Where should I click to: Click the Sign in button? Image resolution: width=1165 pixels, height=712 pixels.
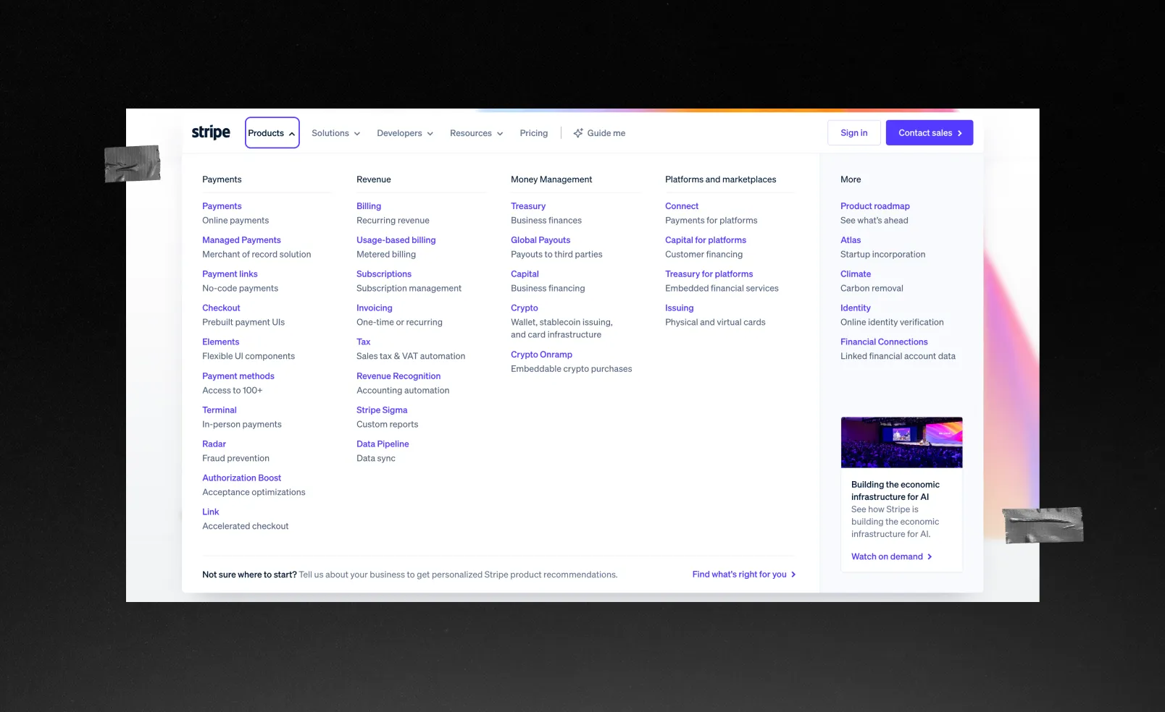point(854,132)
